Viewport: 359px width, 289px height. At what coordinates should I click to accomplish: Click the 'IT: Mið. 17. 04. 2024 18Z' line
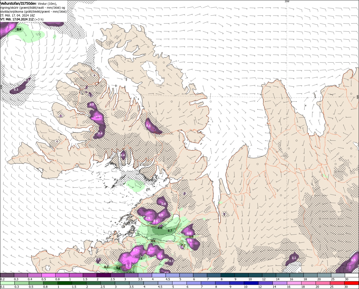click(x=18, y=15)
